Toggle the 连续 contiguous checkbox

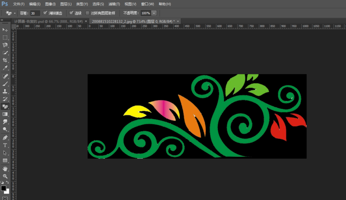tap(71, 13)
